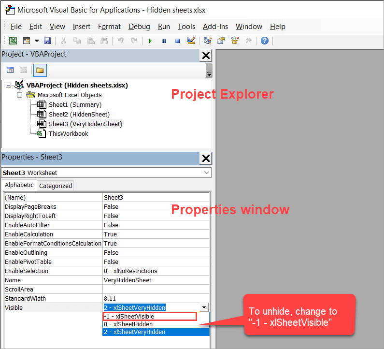Click EnableSelection value 0 - xlNoRestrictions
The width and height of the screenshot is (384, 349).
(156, 271)
